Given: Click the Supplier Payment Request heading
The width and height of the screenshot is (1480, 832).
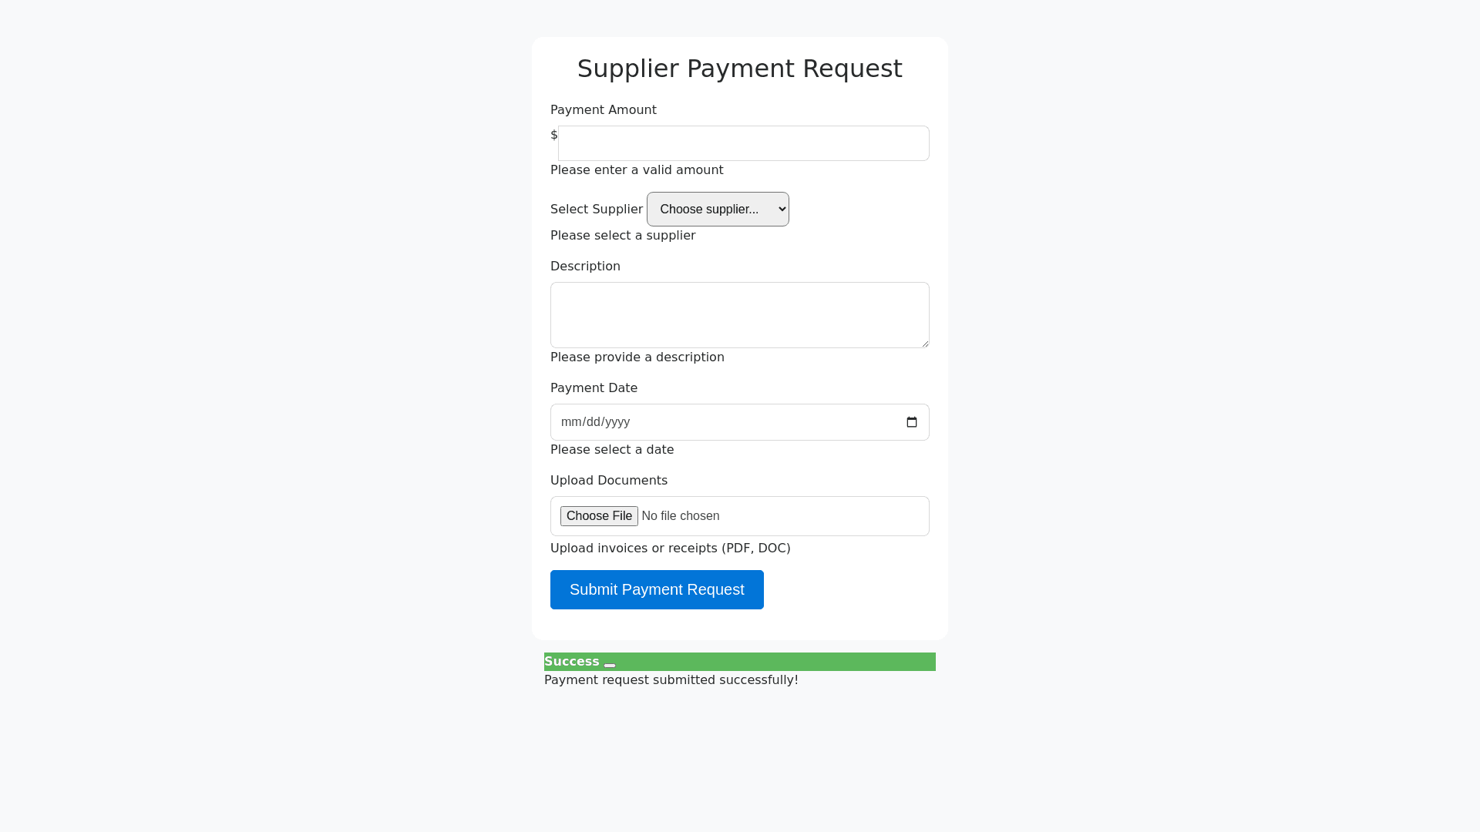Looking at the screenshot, I should coord(739,69).
